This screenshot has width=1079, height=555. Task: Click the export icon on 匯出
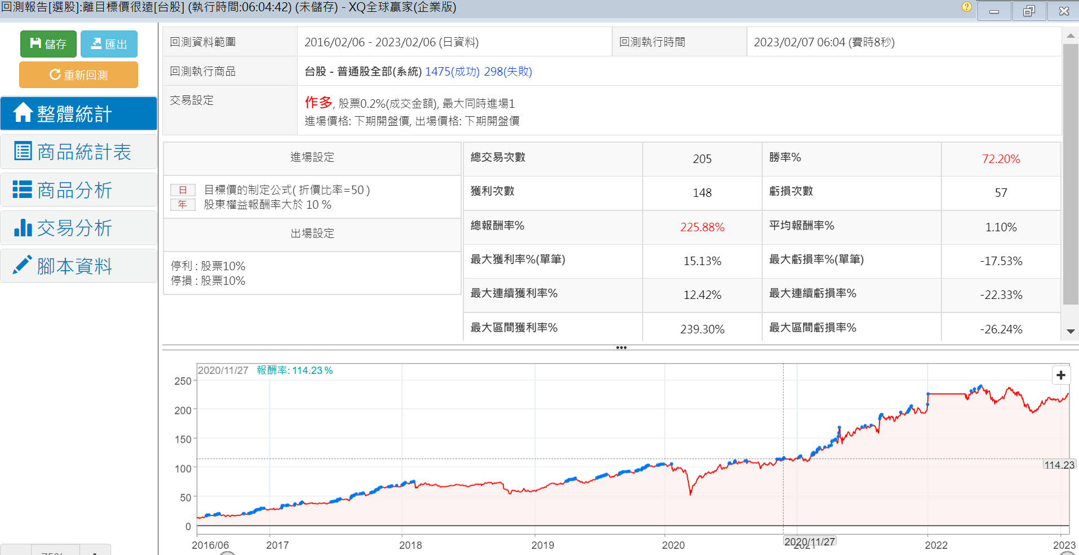click(96, 43)
